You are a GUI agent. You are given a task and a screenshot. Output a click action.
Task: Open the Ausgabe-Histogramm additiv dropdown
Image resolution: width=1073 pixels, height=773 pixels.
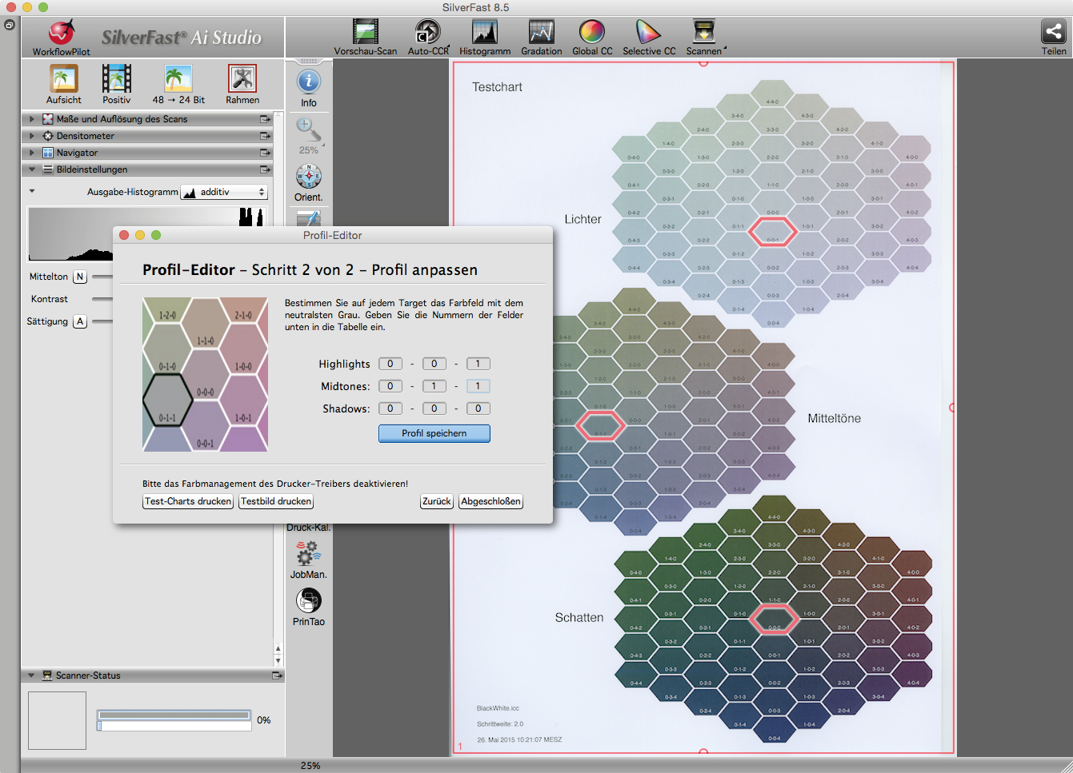click(x=223, y=192)
